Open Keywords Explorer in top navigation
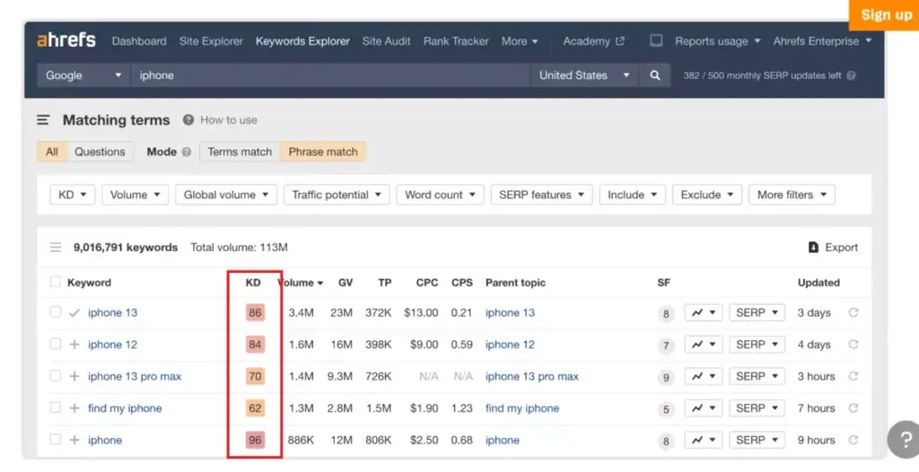 click(x=302, y=41)
